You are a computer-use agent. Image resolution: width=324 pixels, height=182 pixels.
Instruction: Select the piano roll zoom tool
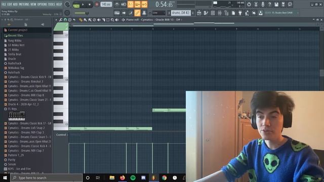coord(112,20)
